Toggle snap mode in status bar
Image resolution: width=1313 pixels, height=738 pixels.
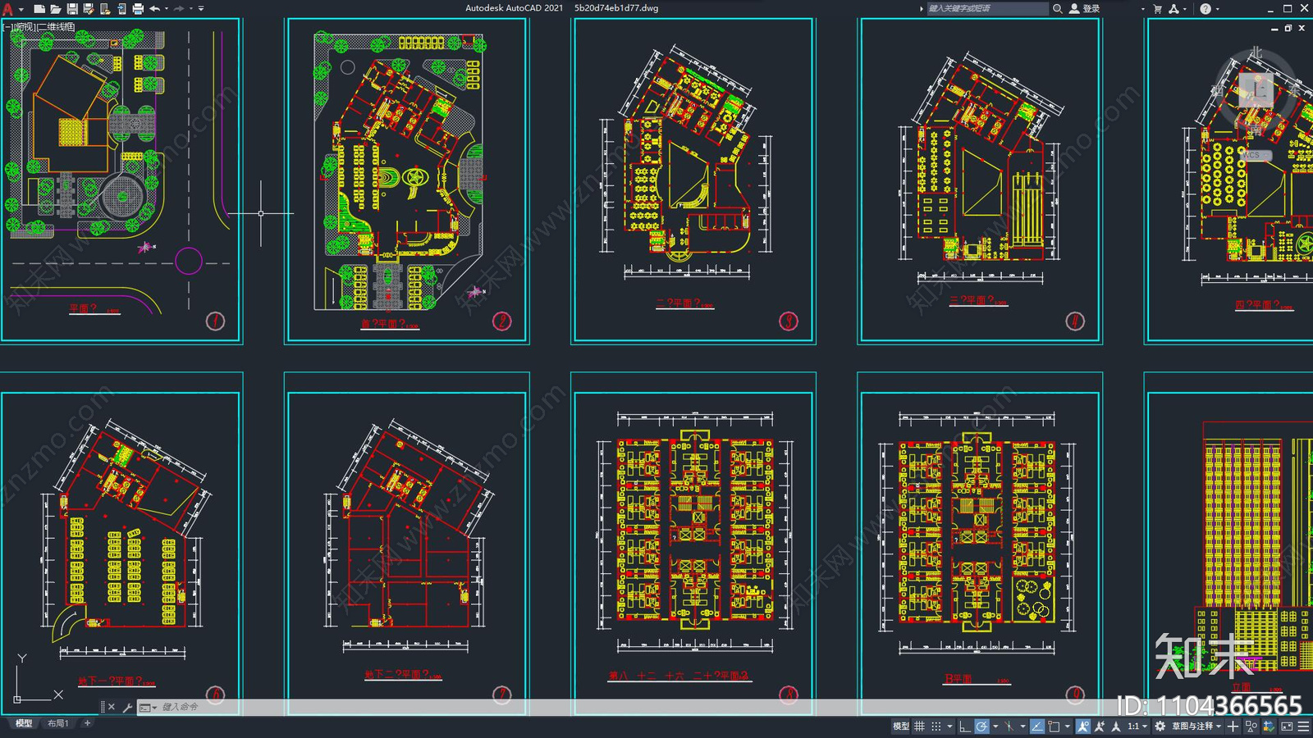pyautogui.click(x=936, y=726)
